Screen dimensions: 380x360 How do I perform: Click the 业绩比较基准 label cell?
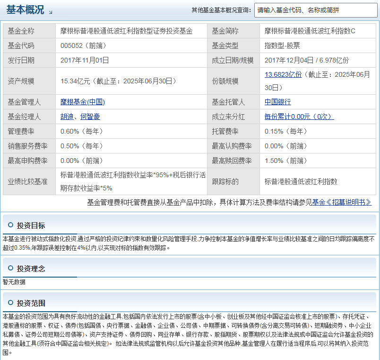pos(29,181)
